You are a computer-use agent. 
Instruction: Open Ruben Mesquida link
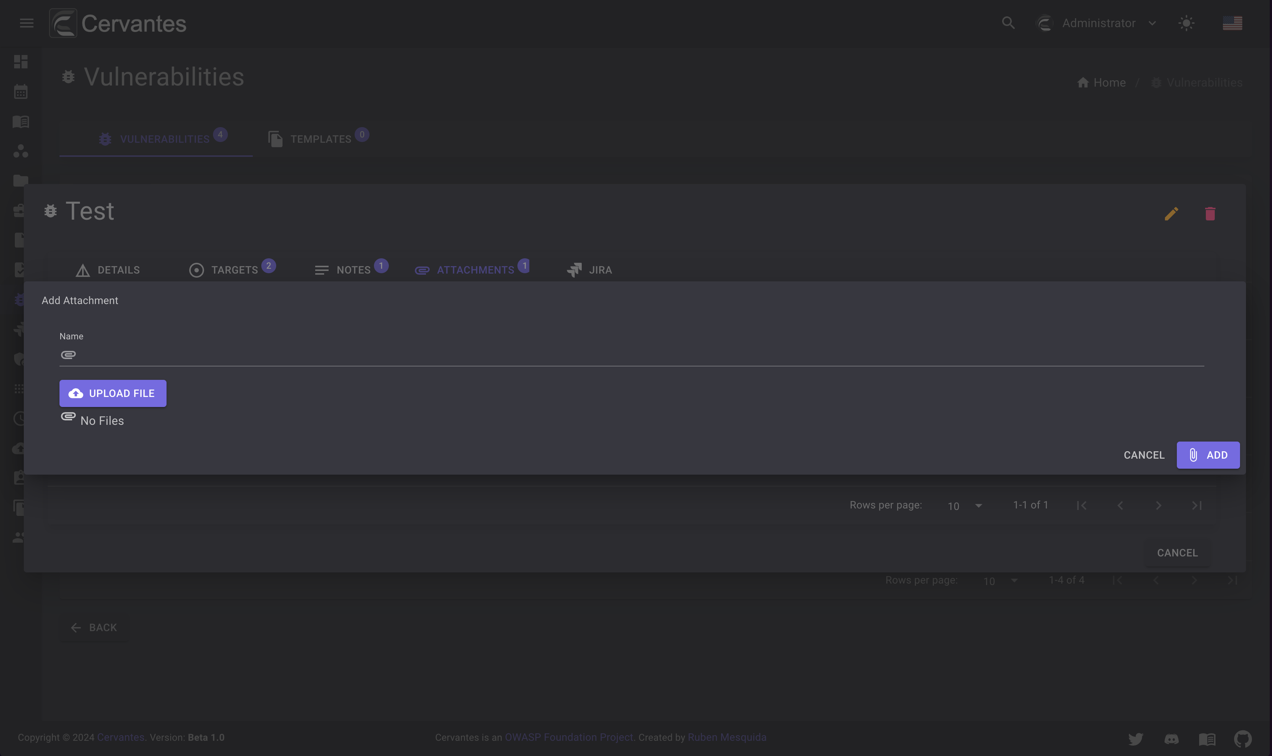coord(727,737)
